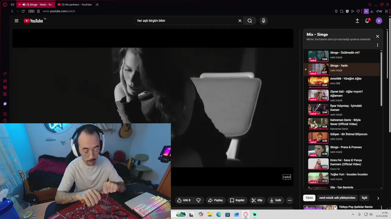Open the Opera tab islands workspace icon
The image size is (391, 219).
[12, 5]
